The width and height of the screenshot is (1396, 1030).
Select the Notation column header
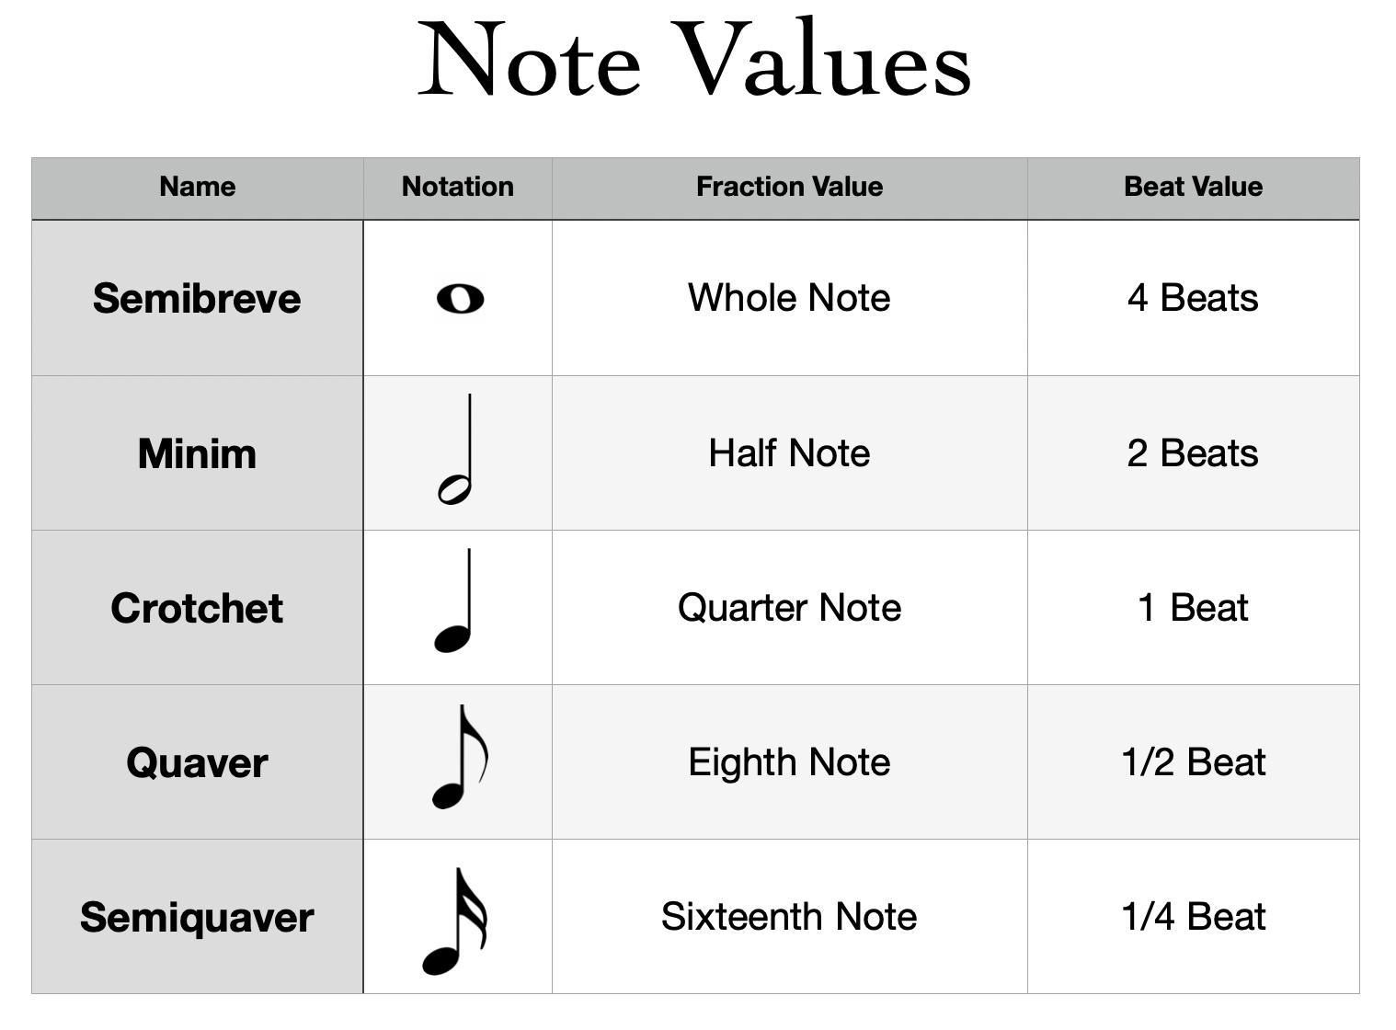coord(458,189)
